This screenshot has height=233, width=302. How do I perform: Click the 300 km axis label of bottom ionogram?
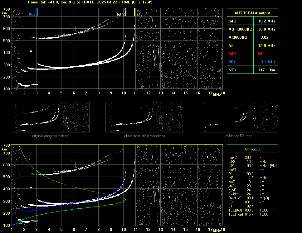point(7,201)
